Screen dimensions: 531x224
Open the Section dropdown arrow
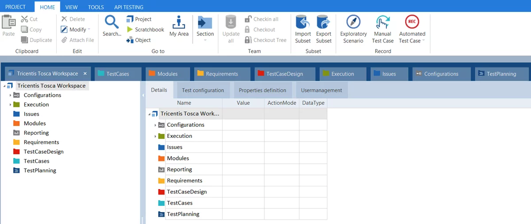click(205, 41)
